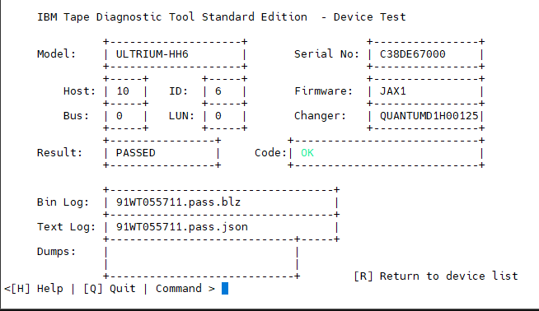Click inside the empty Dumps box
Image resolution: width=539 pixels, height=311 pixels.
(x=201, y=258)
